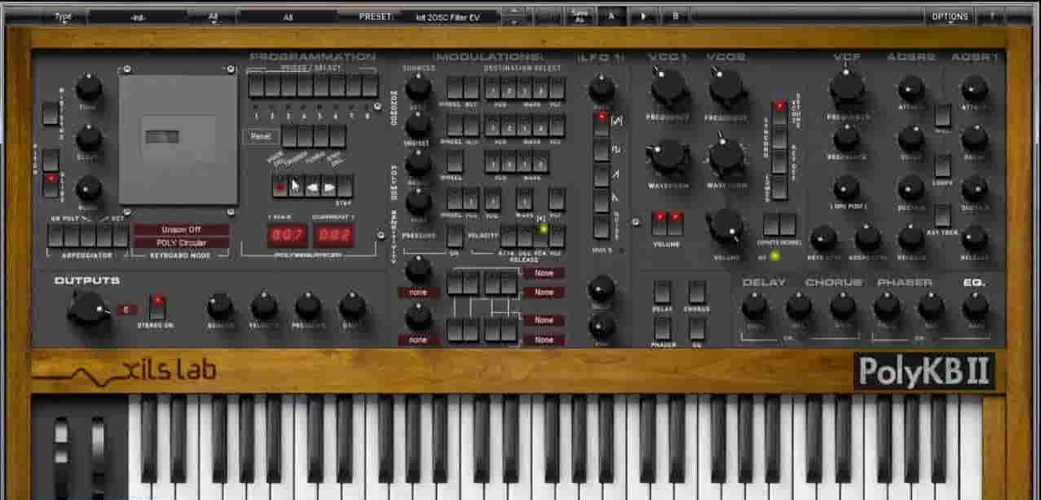Screen dimensions: 1041x500
Task: Toggle the STEREO ON output switch
Action: 157,303
